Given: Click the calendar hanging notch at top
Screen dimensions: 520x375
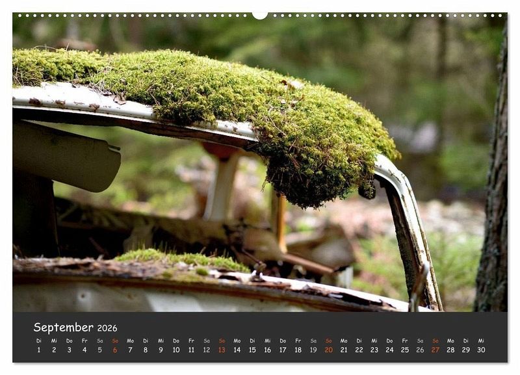Looking at the screenshot, I should [260, 15].
